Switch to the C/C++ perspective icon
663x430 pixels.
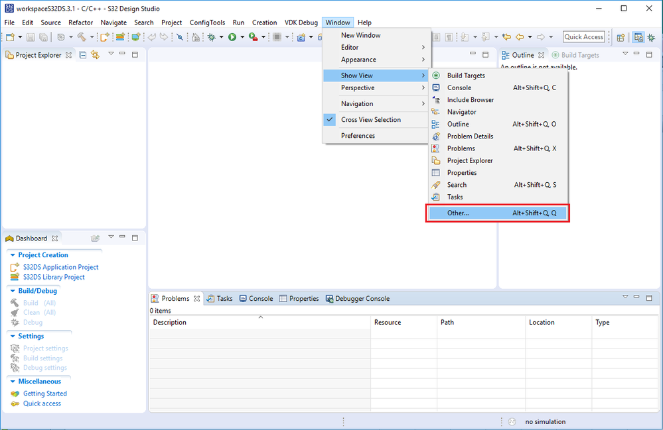(638, 38)
